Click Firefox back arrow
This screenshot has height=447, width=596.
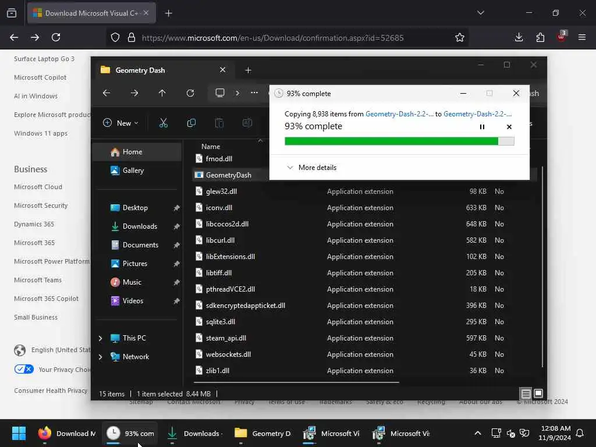coord(14,37)
